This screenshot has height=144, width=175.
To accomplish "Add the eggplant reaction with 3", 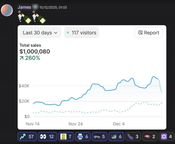I will [x=133, y=137].
